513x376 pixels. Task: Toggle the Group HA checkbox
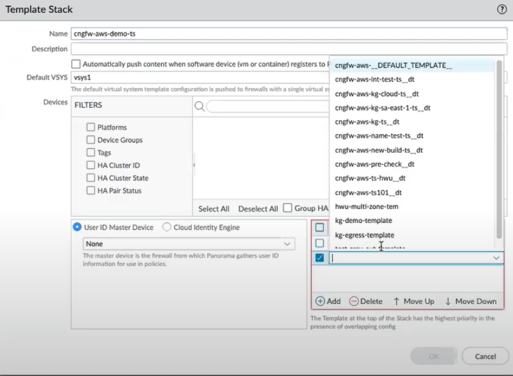tap(287, 208)
